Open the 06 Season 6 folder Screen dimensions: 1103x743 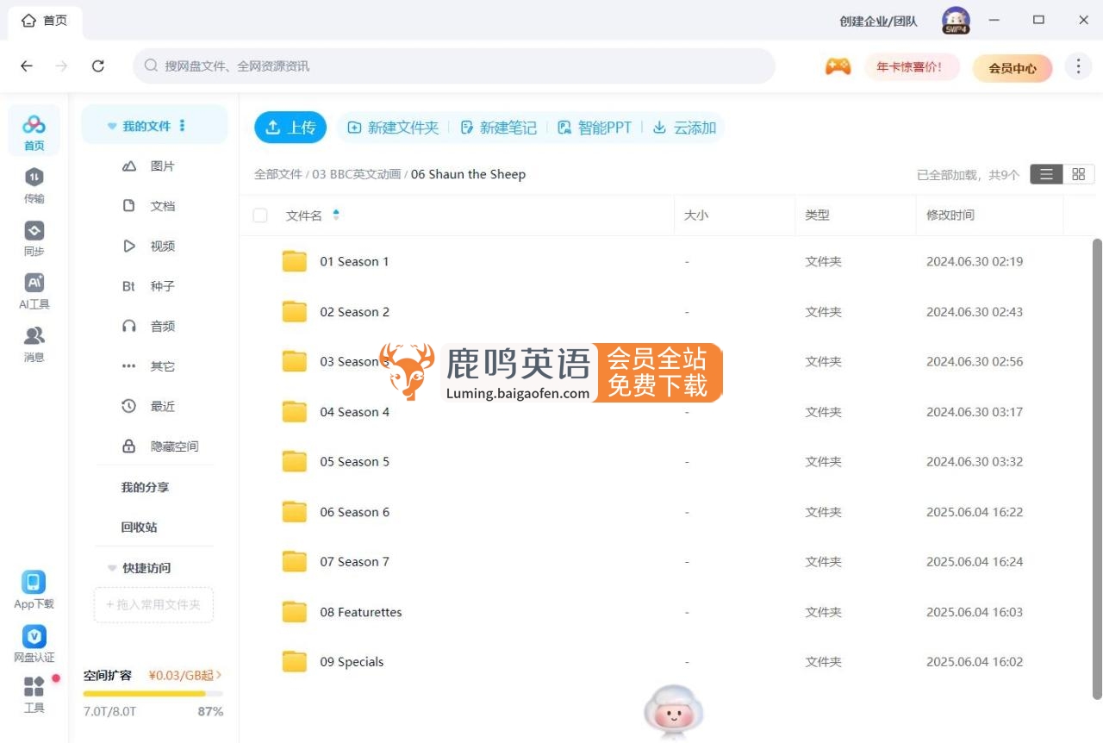355,511
